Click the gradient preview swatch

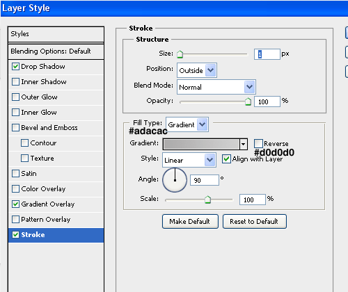point(201,144)
